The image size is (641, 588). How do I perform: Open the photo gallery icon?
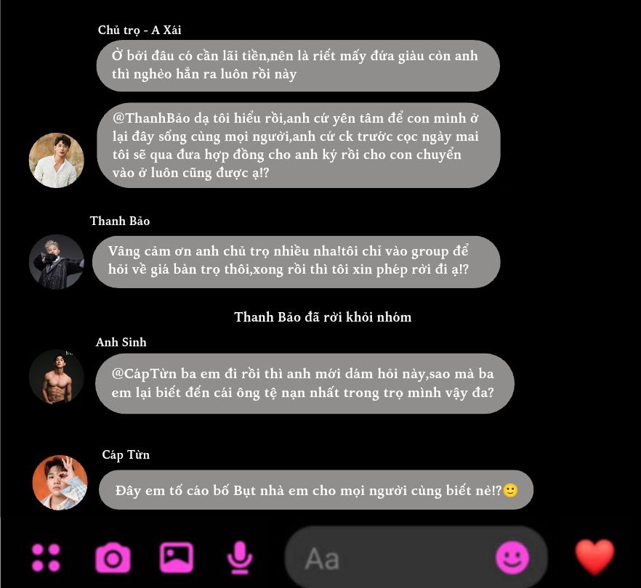(x=176, y=558)
